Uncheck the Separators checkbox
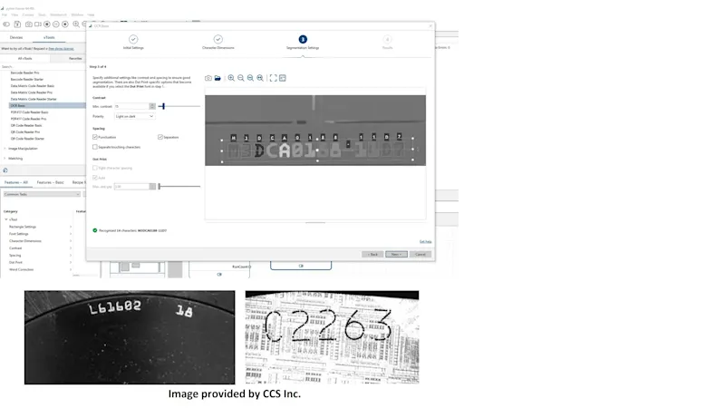This screenshot has height=408, width=725. click(x=160, y=137)
